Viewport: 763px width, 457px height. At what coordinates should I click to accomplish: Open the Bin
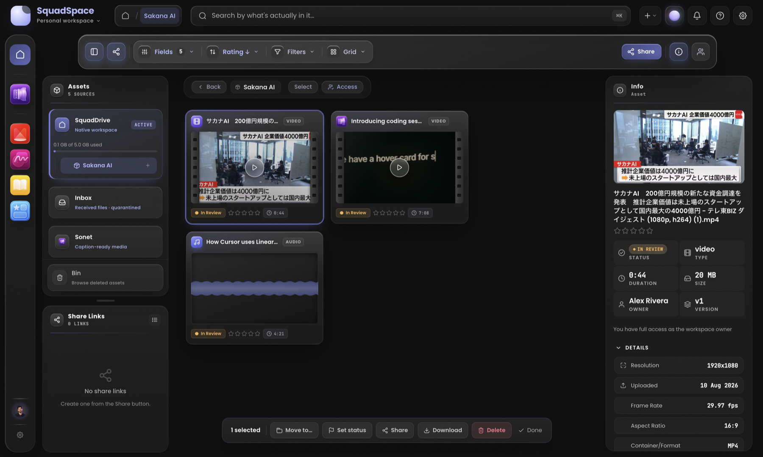coord(106,278)
